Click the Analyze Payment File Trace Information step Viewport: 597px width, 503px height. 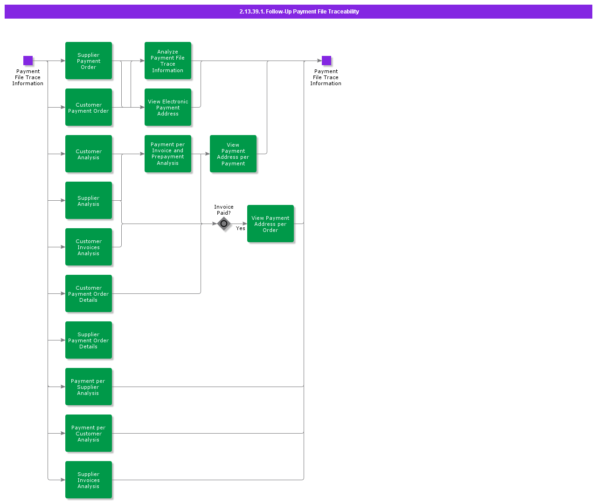click(168, 61)
